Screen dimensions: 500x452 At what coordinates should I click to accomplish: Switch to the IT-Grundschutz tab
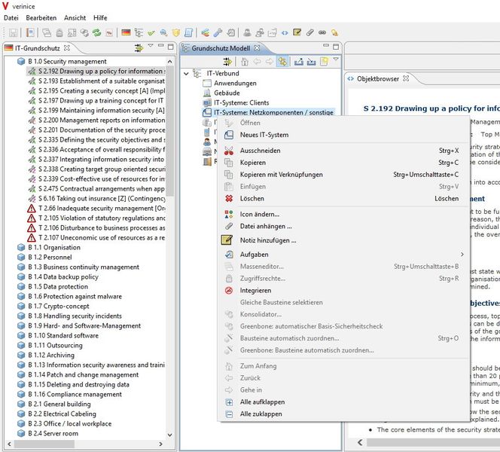pos(38,48)
